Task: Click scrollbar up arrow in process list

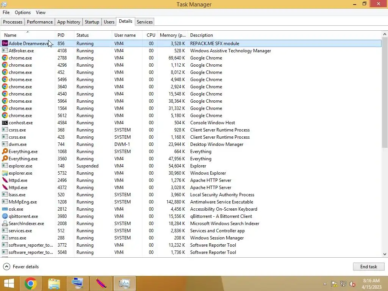Action: pos(385,34)
